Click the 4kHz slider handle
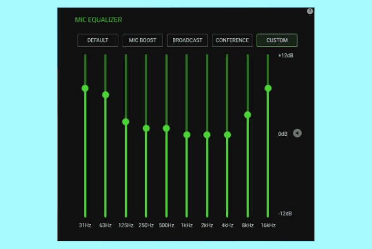The image size is (372, 249). (227, 135)
